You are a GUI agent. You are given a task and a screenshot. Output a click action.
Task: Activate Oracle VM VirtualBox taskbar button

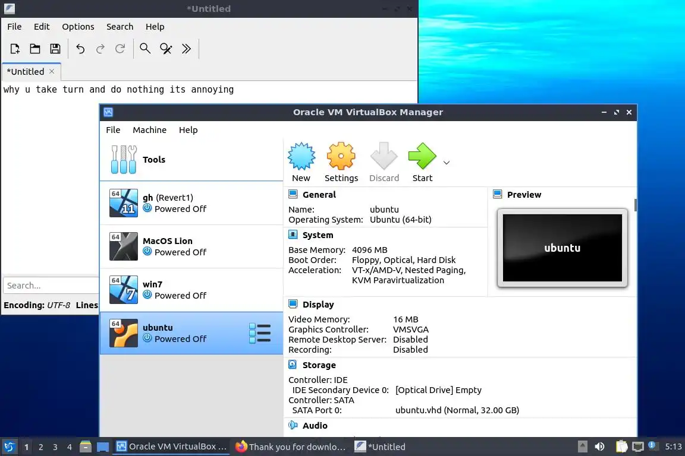click(171, 446)
